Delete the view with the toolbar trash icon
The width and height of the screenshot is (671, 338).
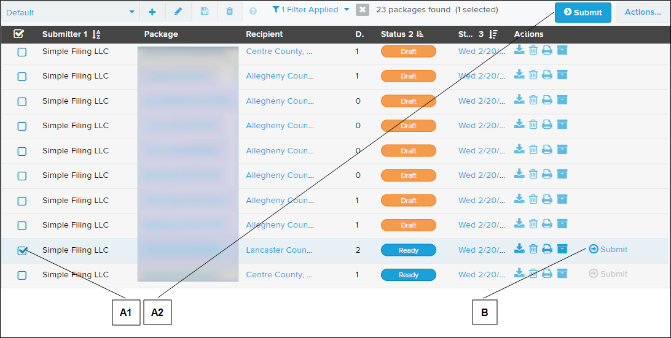[230, 12]
